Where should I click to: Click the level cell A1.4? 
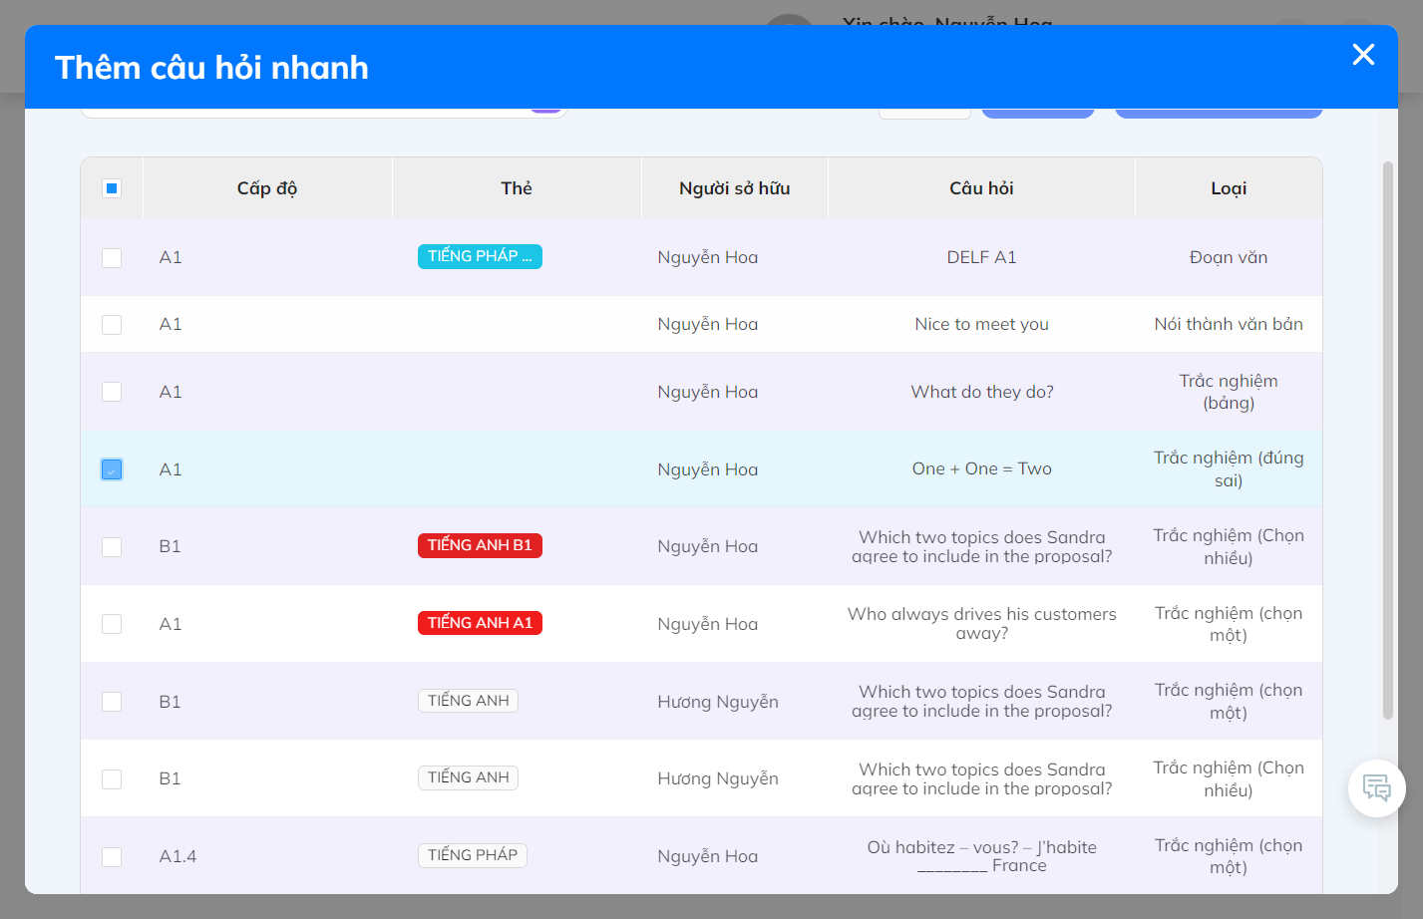tap(178, 856)
